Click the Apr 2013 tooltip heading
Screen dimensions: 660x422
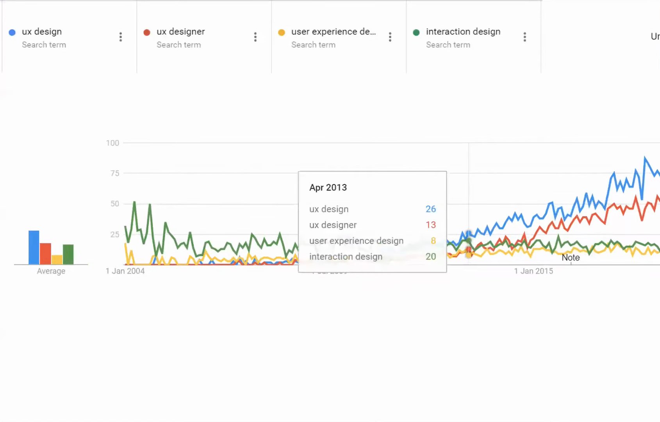pyautogui.click(x=328, y=188)
